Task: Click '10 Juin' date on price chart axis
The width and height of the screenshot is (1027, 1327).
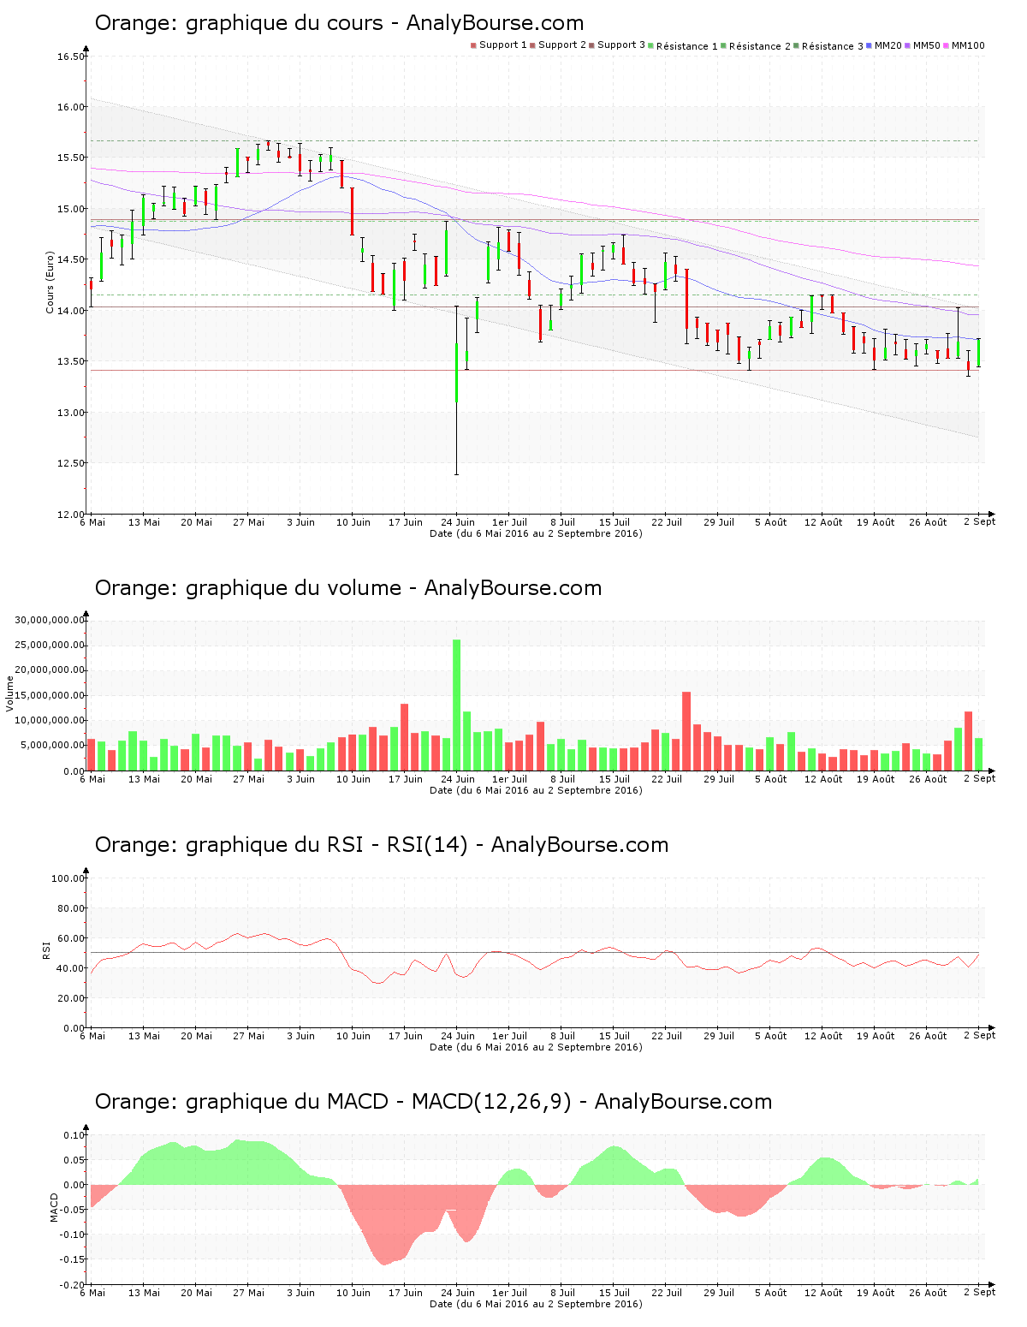Action: [353, 522]
